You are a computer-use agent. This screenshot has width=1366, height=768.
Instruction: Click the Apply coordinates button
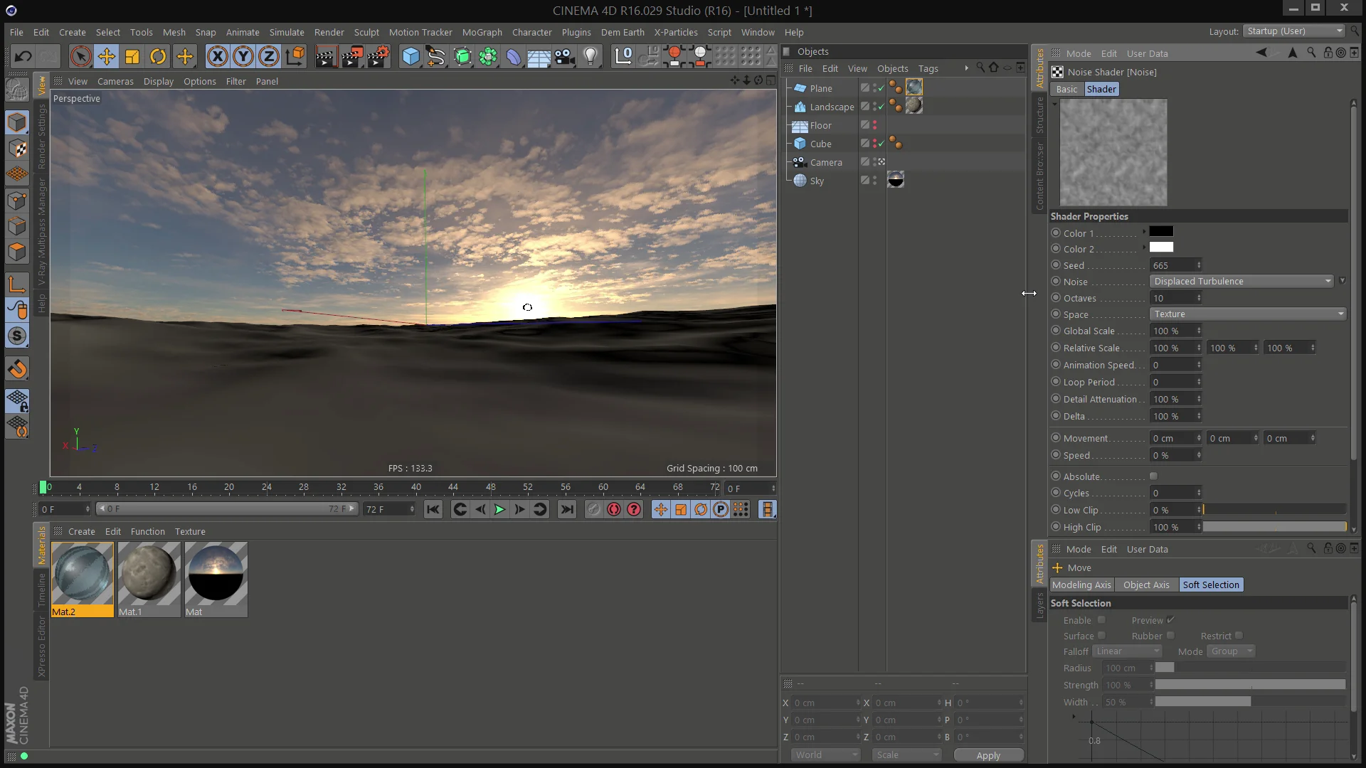click(x=988, y=755)
